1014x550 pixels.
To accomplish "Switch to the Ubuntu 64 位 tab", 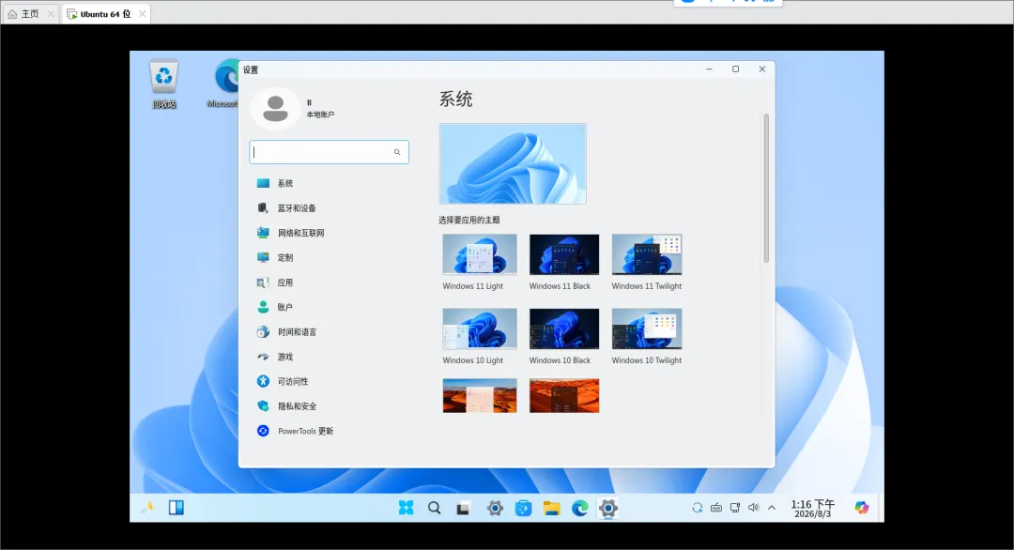I will 107,13.
